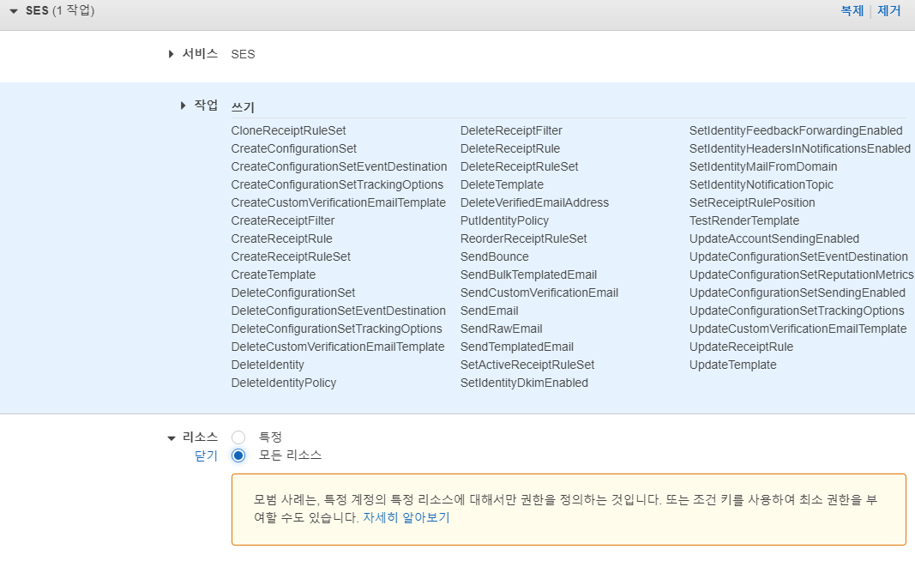Click SendRawEmail action
915x573 pixels.
click(x=502, y=329)
